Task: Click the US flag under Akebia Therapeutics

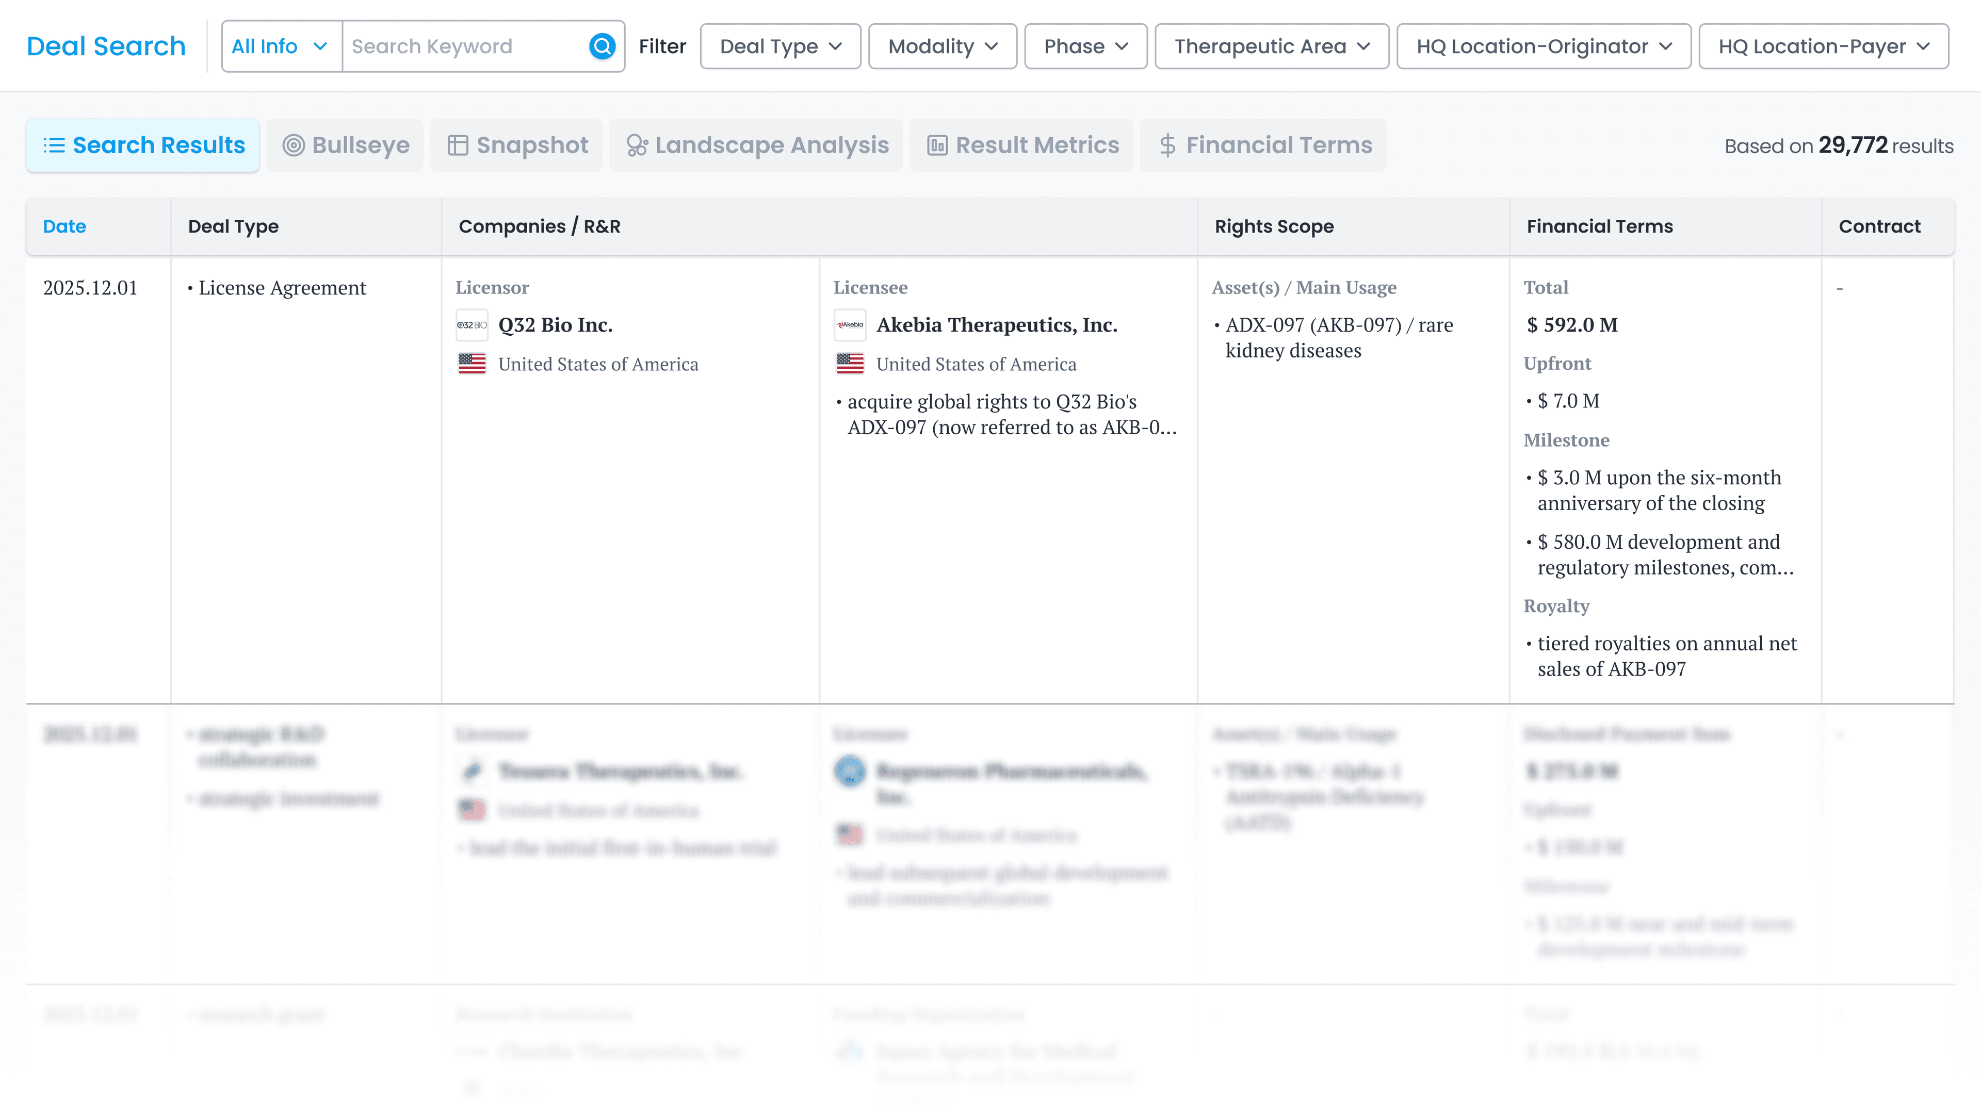Action: coord(850,364)
